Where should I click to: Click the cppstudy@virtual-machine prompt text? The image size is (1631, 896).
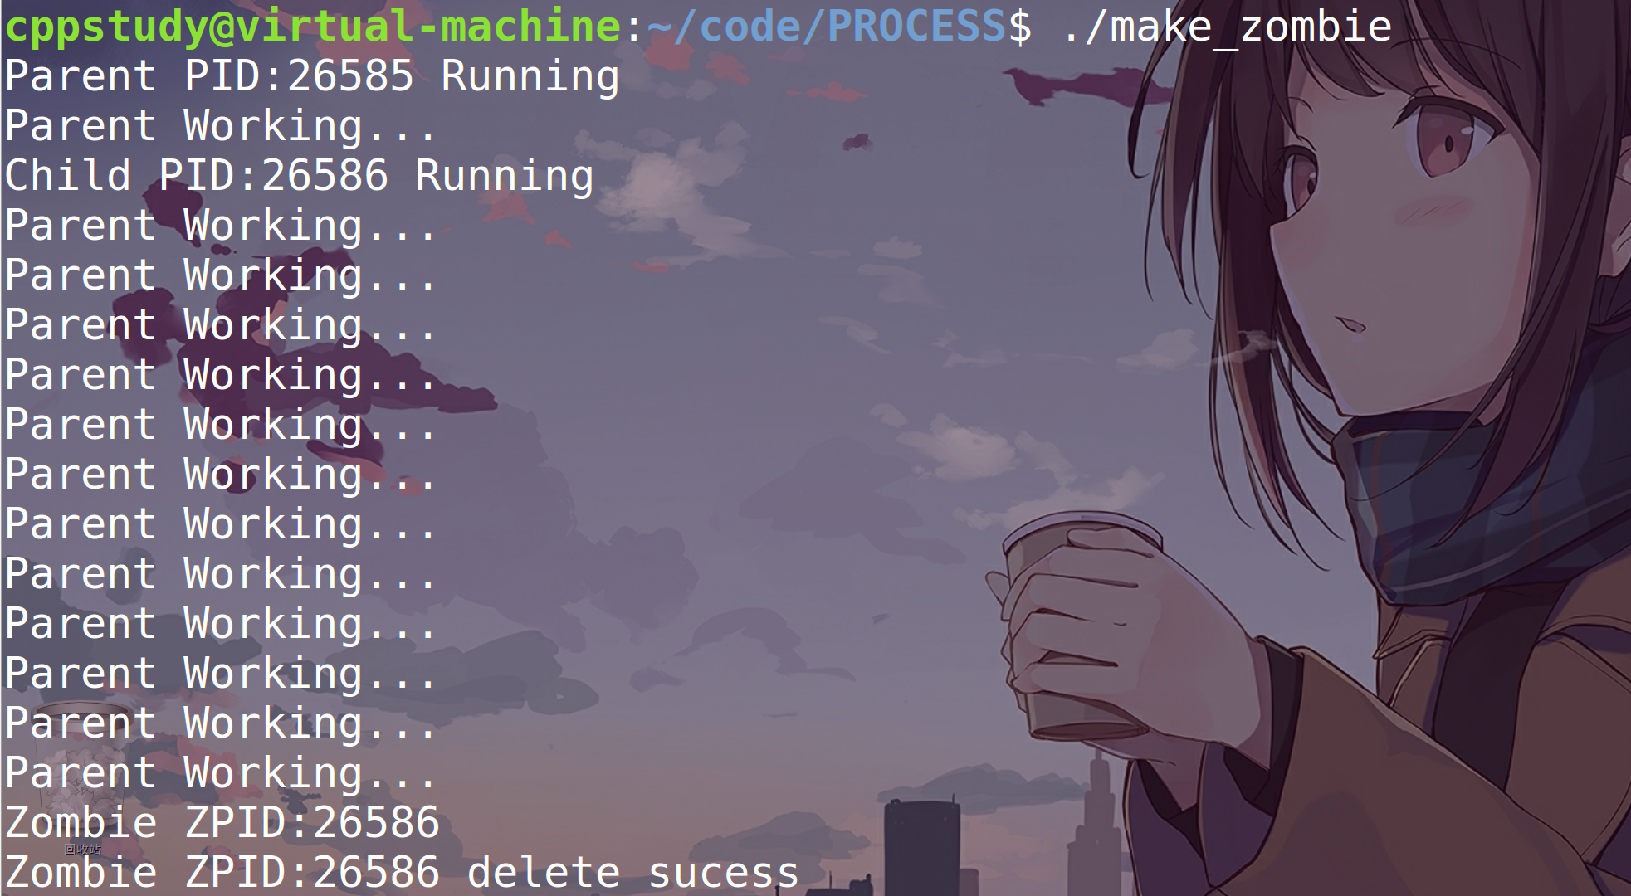(x=313, y=27)
